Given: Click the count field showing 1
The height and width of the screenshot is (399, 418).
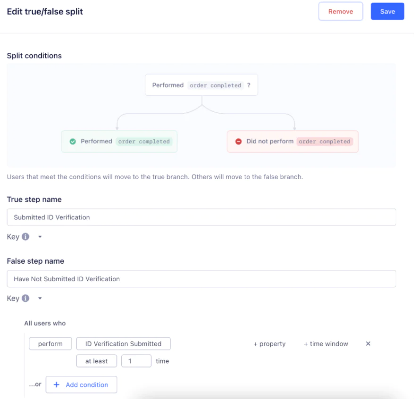Looking at the screenshot, I should click(x=136, y=361).
